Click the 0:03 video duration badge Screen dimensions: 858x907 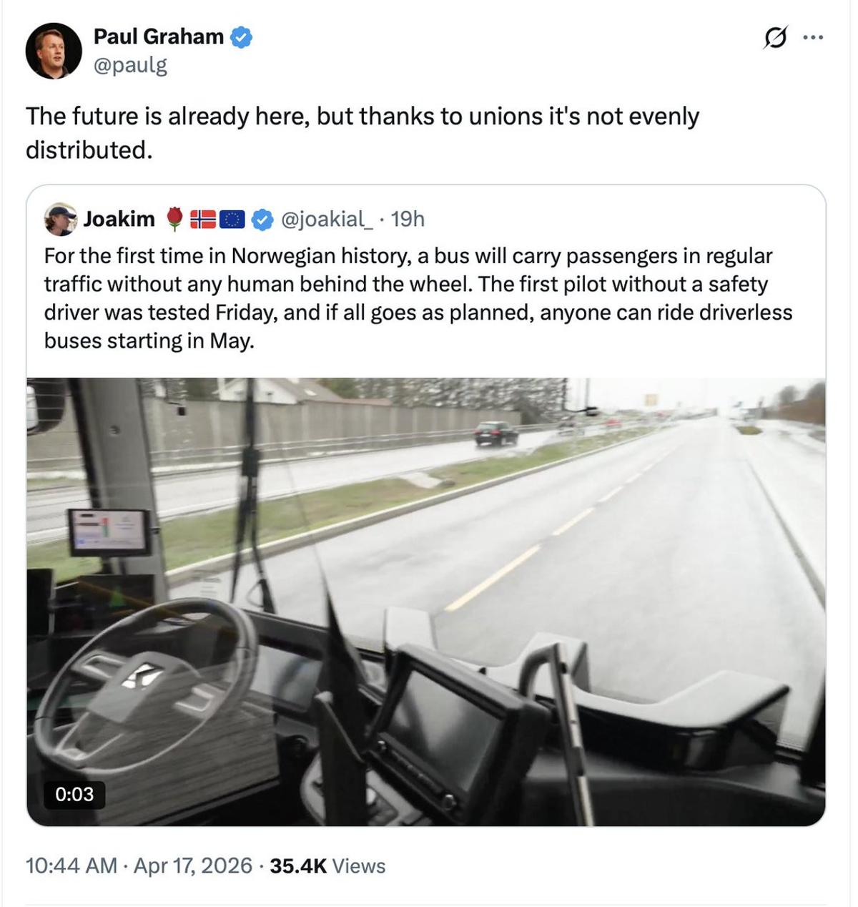(x=74, y=794)
